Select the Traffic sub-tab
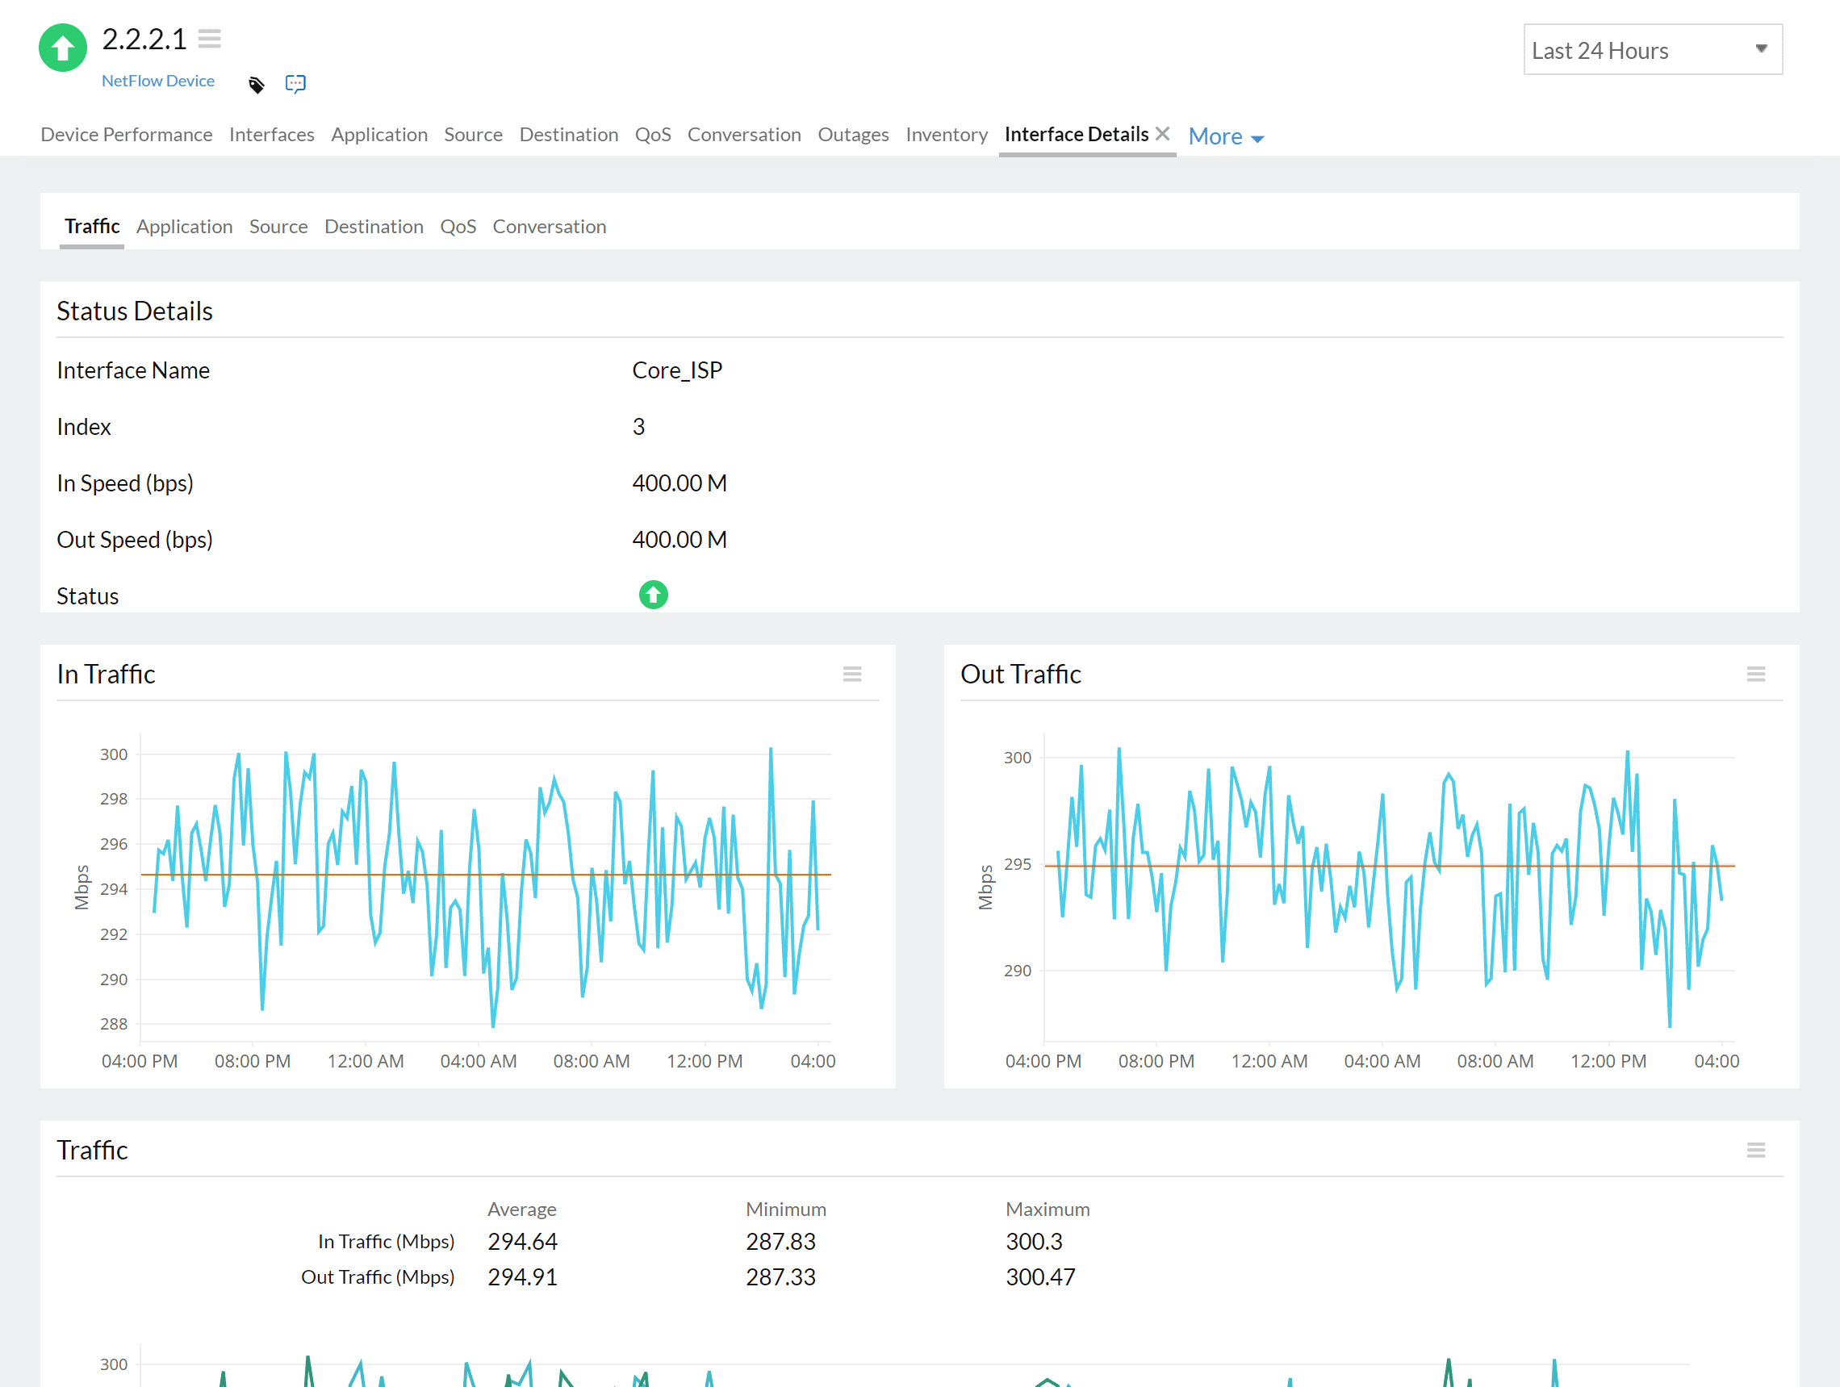This screenshot has width=1840, height=1387. (92, 226)
